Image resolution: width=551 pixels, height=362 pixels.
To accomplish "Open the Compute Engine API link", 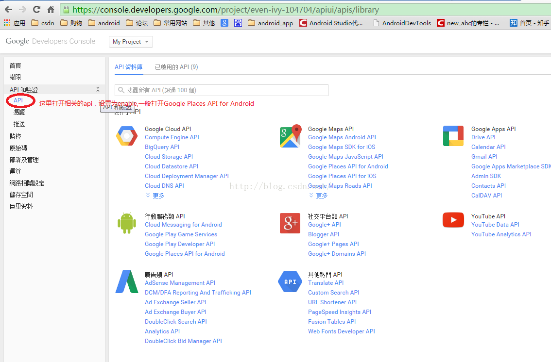I will pyautogui.click(x=172, y=137).
